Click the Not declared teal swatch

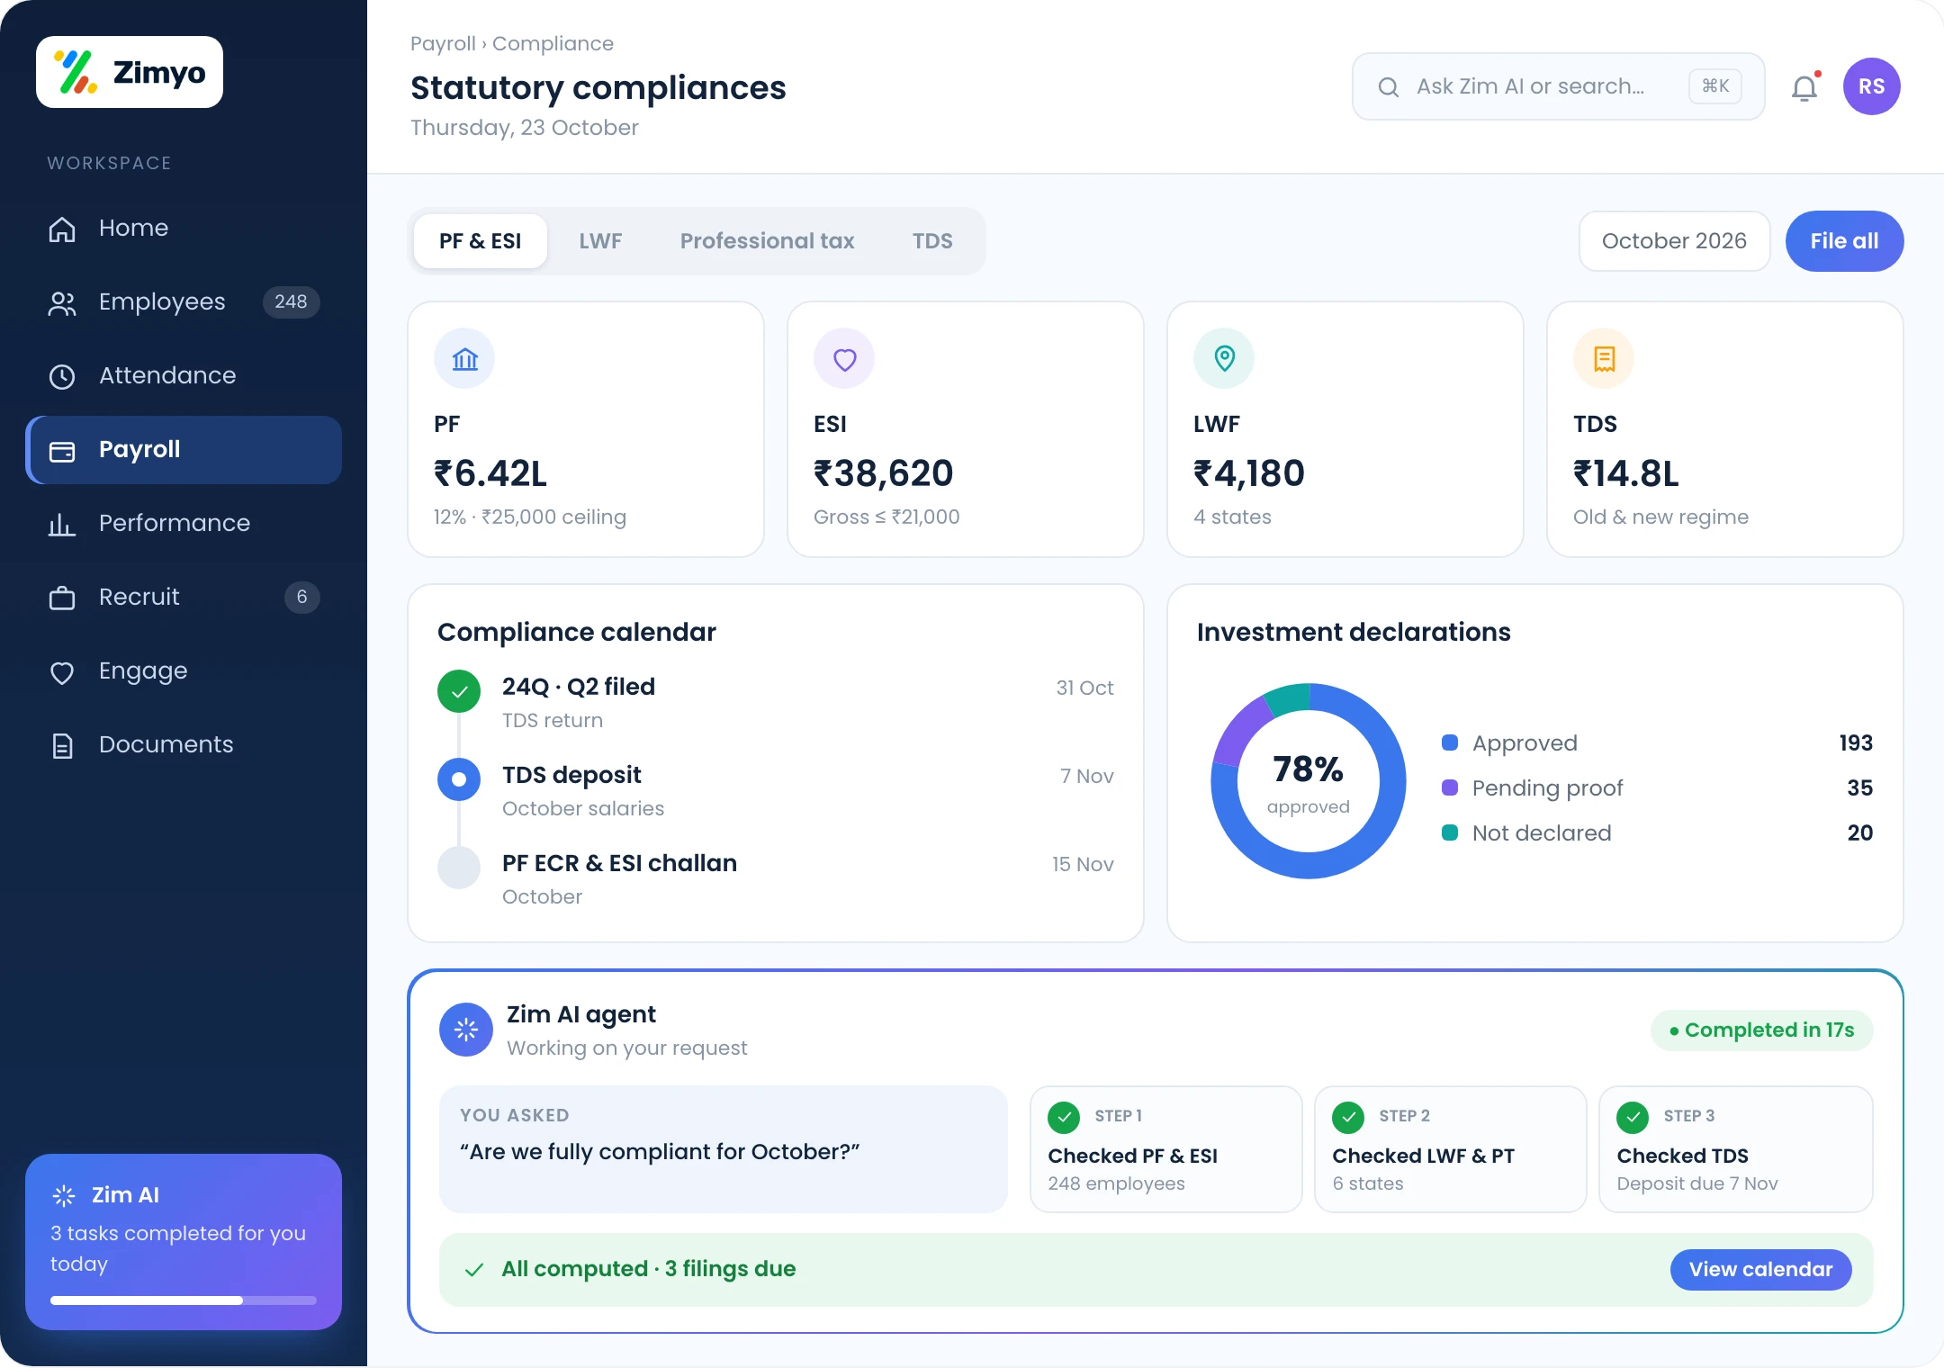coord(1450,832)
